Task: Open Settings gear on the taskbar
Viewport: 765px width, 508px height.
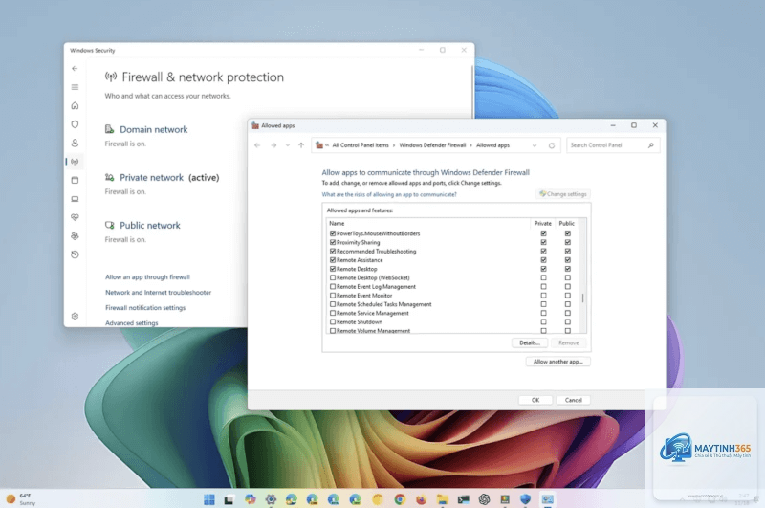Action: click(x=271, y=499)
